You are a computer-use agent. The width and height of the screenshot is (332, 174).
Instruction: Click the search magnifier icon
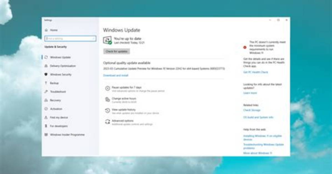pos(93,39)
